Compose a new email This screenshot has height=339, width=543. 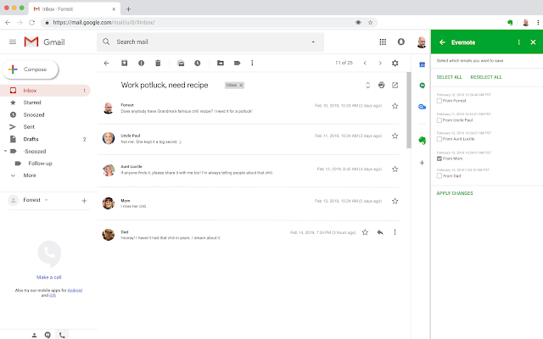tap(31, 69)
